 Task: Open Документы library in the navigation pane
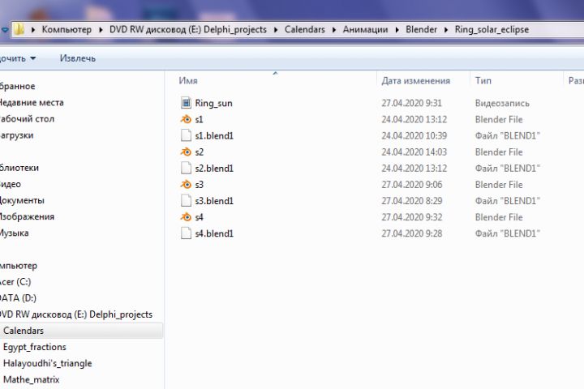[x=22, y=201]
